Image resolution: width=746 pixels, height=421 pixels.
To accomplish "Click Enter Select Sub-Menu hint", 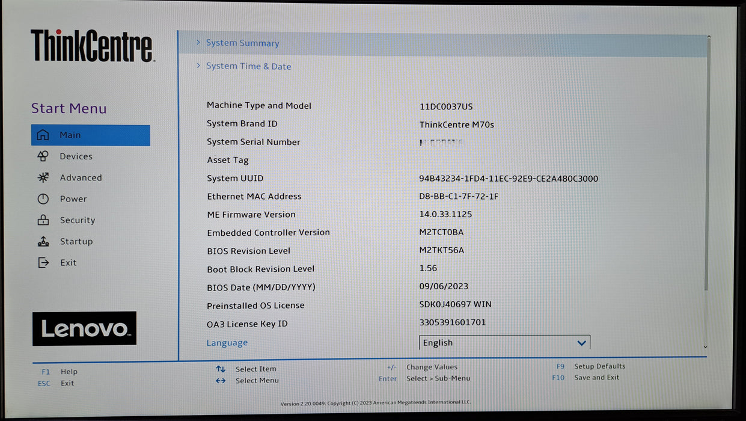I will tap(424, 378).
